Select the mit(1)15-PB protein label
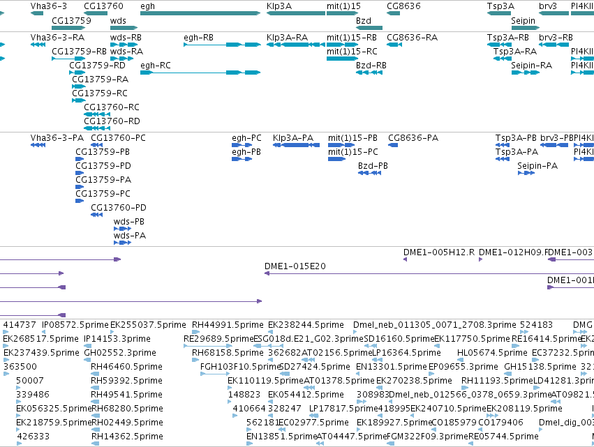This screenshot has width=594, height=447. pos(352,138)
